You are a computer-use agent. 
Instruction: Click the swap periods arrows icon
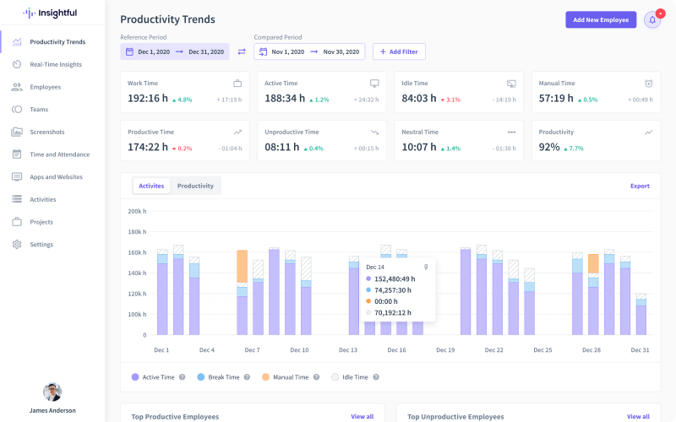coord(242,52)
